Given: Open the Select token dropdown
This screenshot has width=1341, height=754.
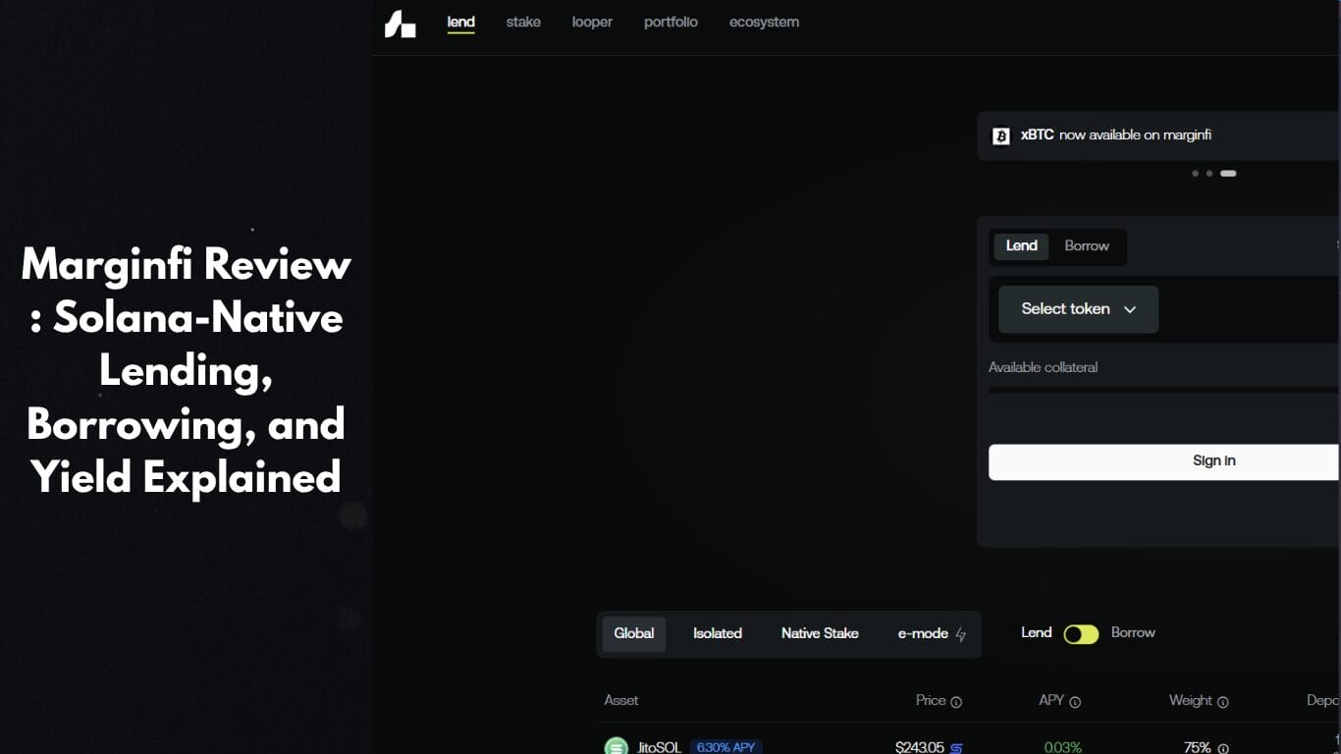Looking at the screenshot, I should point(1078,309).
